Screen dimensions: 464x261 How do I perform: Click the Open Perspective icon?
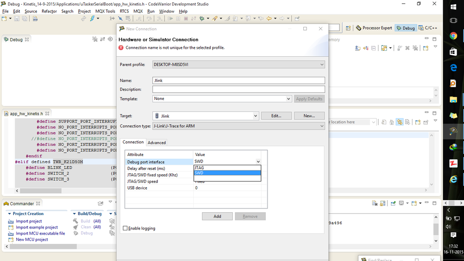click(348, 28)
